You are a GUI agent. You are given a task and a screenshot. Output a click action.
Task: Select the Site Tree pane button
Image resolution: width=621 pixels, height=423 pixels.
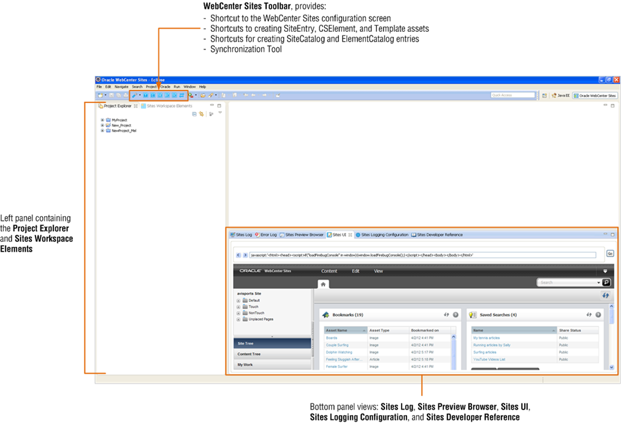(x=272, y=343)
